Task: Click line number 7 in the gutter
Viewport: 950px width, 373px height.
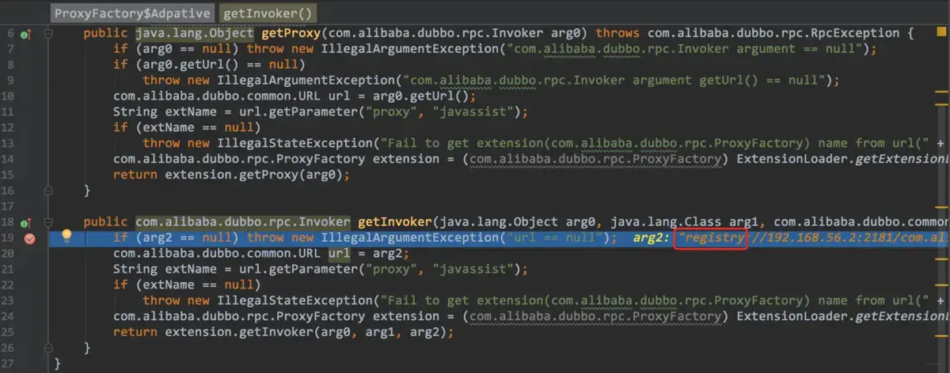Action: coord(11,49)
